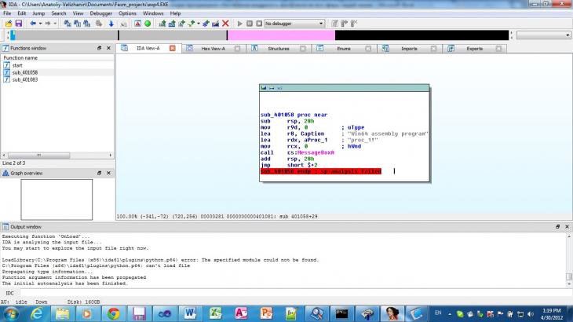
Task: Open the Jump menu
Action: [x=38, y=13]
